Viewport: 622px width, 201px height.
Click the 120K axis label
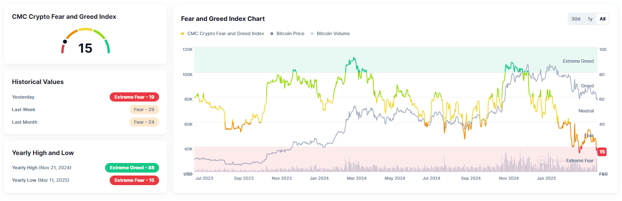click(x=188, y=49)
